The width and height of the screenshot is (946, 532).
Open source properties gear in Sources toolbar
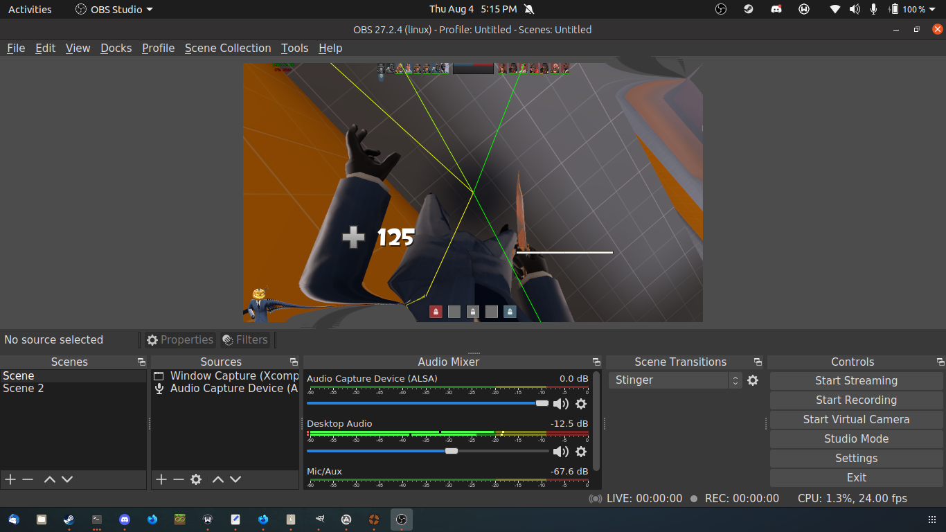pyautogui.click(x=196, y=479)
